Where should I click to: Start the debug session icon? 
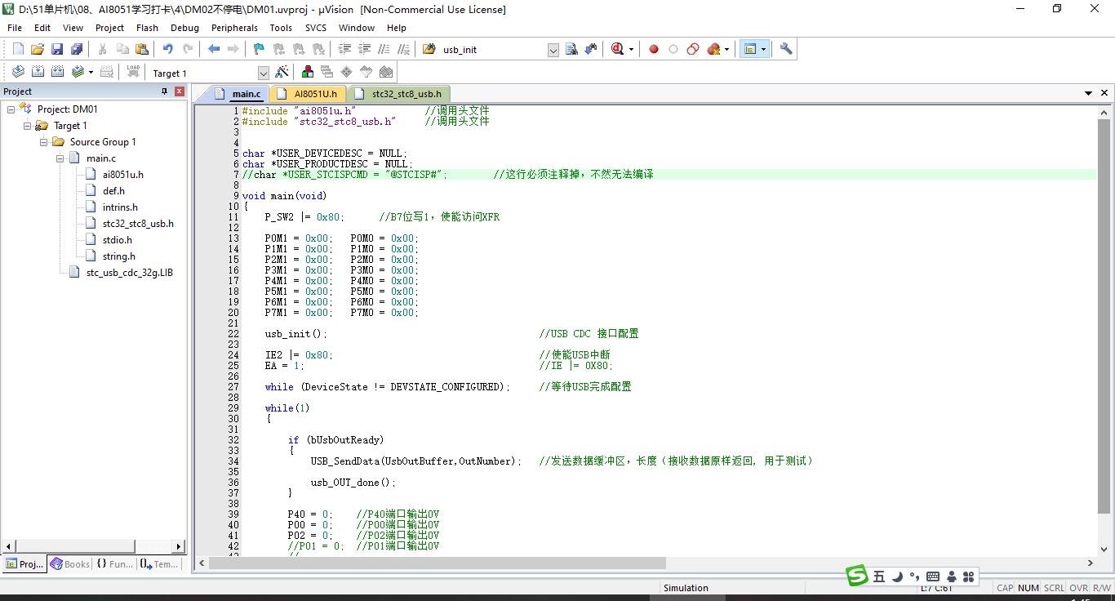[619, 50]
